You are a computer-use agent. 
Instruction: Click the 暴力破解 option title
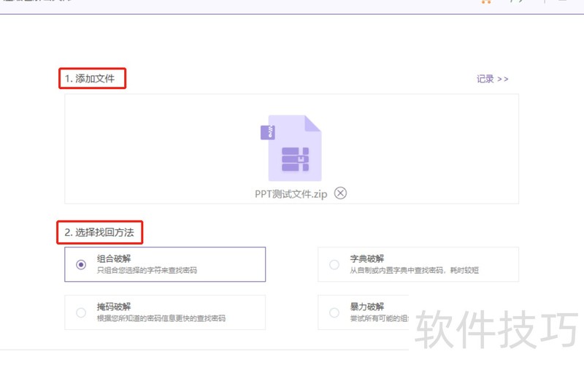tap(367, 307)
